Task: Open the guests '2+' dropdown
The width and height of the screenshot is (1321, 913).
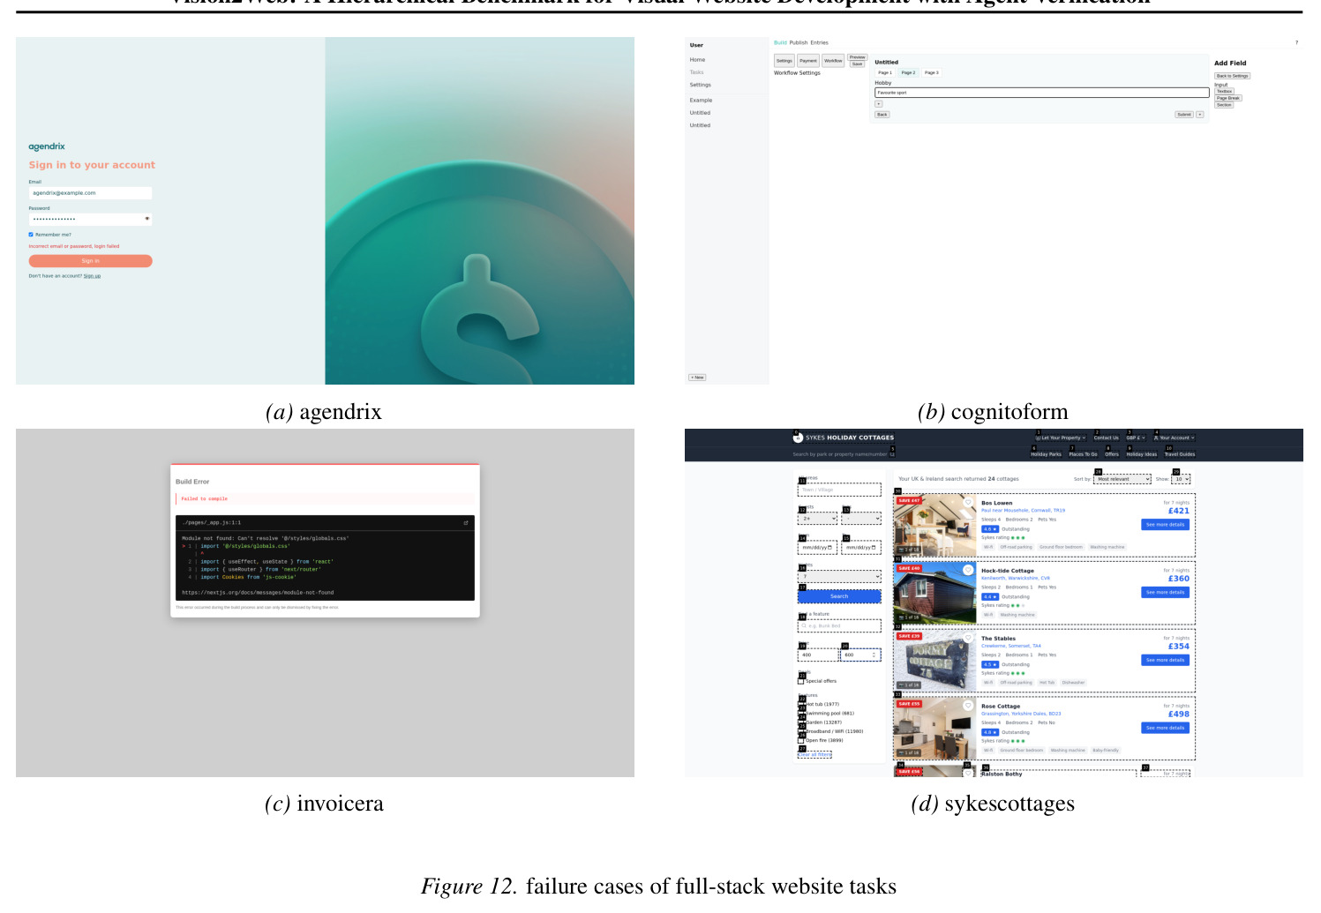Action: pyautogui.click(x=818, y=519)
